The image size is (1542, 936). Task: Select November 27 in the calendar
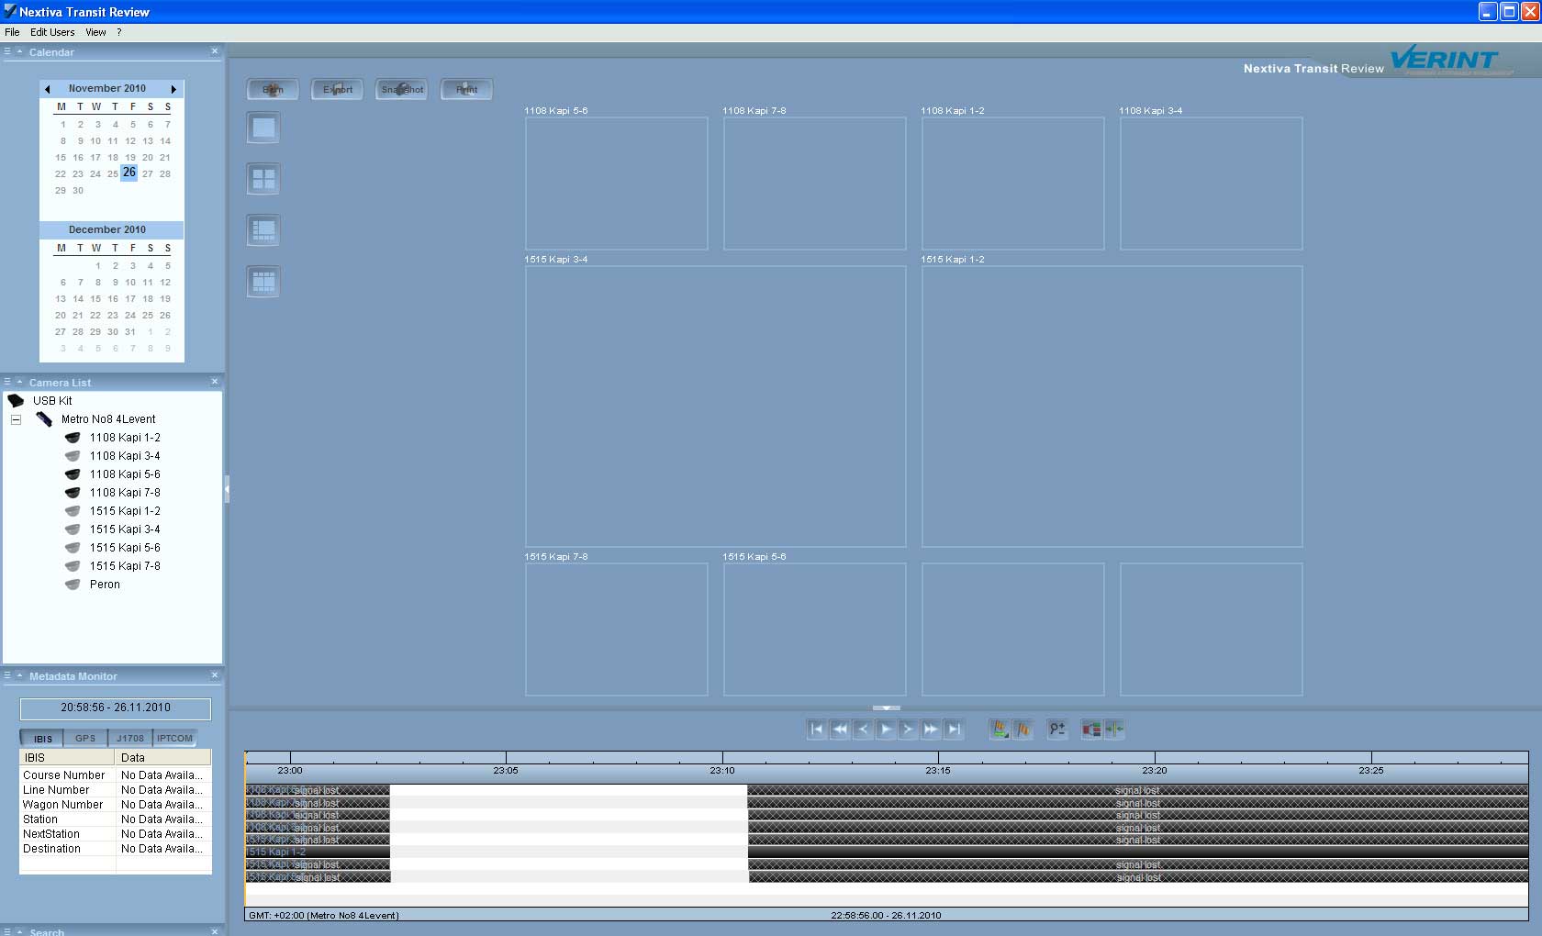pyautogui.click(x=148, y=173)
